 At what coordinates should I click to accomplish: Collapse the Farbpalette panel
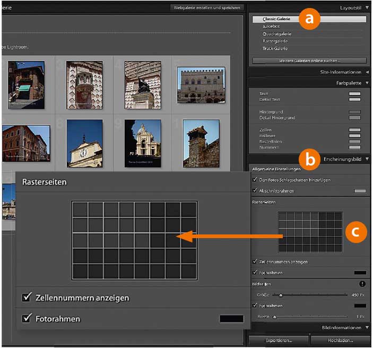pos(367,83)
